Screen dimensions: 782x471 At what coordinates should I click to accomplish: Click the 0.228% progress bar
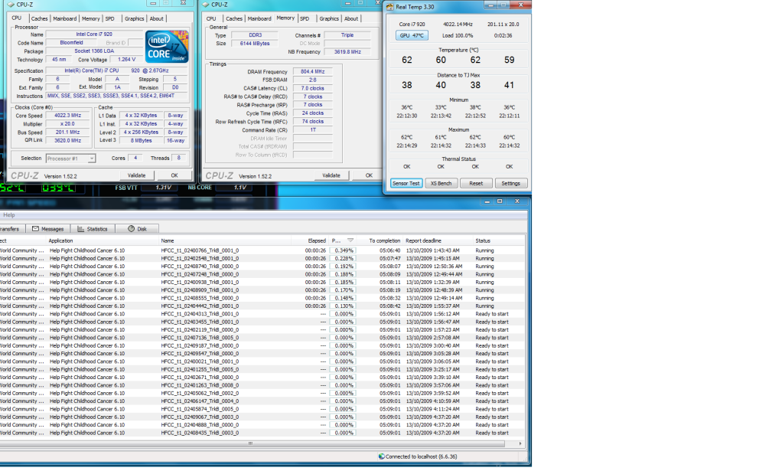342,258
